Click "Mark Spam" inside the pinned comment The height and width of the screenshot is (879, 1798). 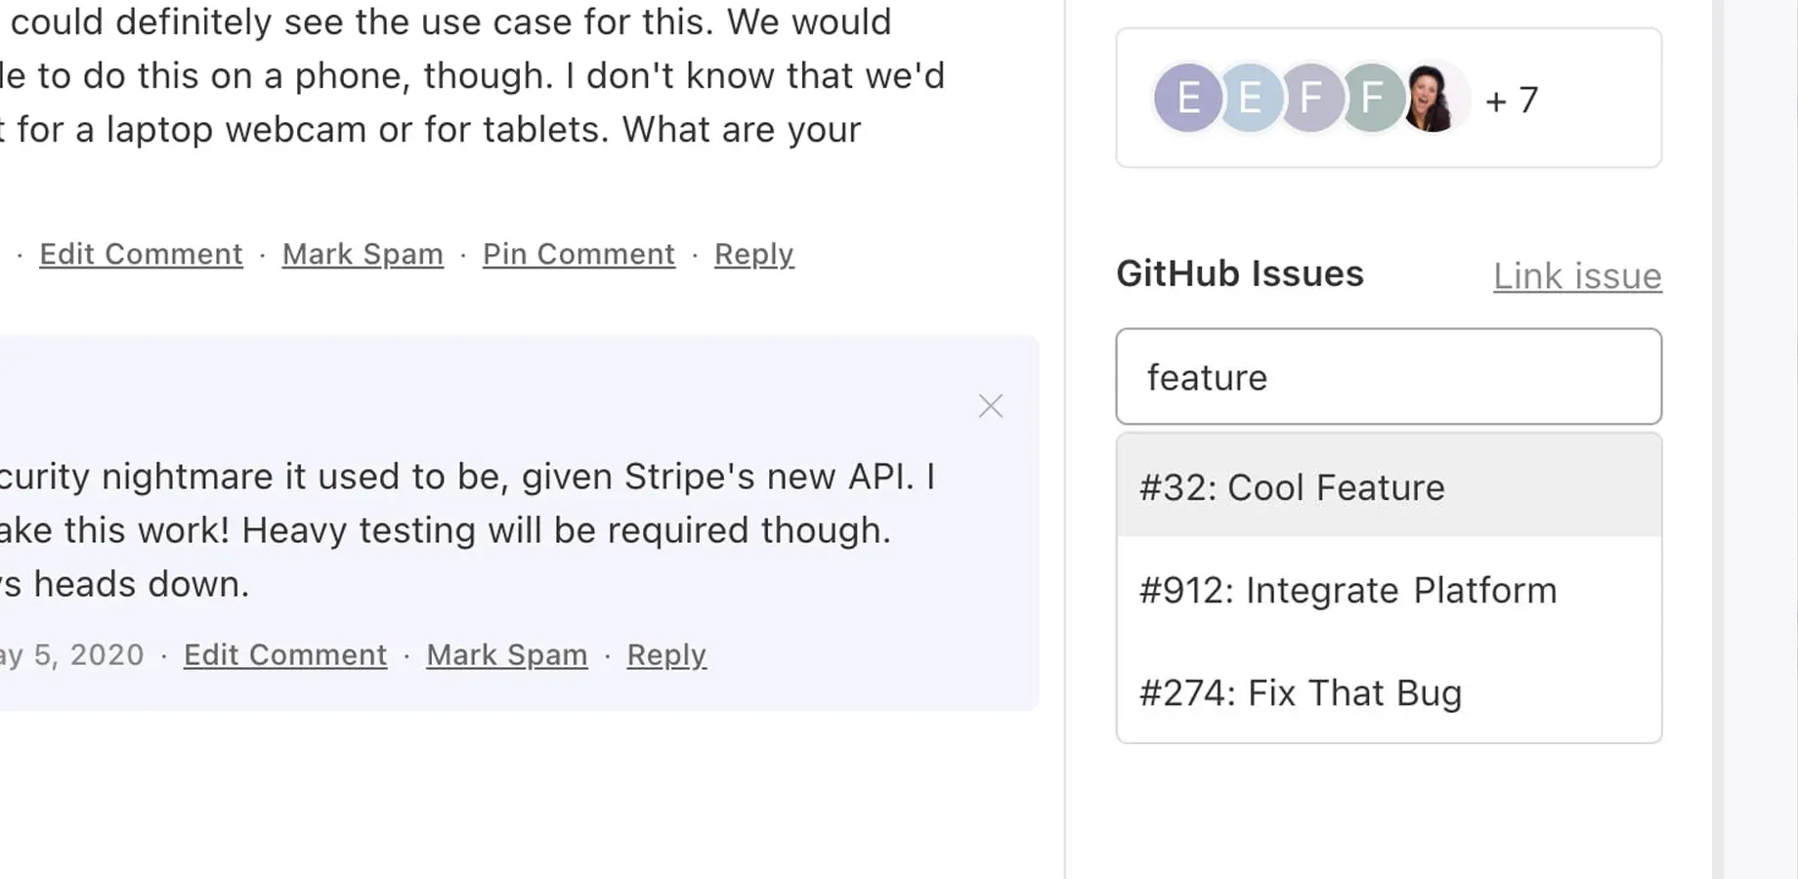pyautogui.click(x=506, y=654)
